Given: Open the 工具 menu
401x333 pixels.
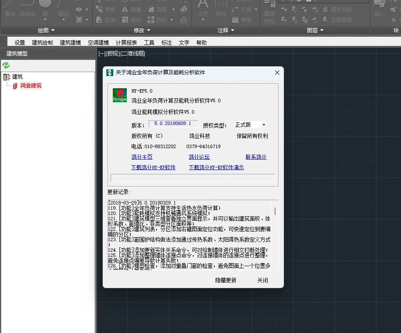Looking at the screenshot, I should pyautogui.click(x=149, y=43).
